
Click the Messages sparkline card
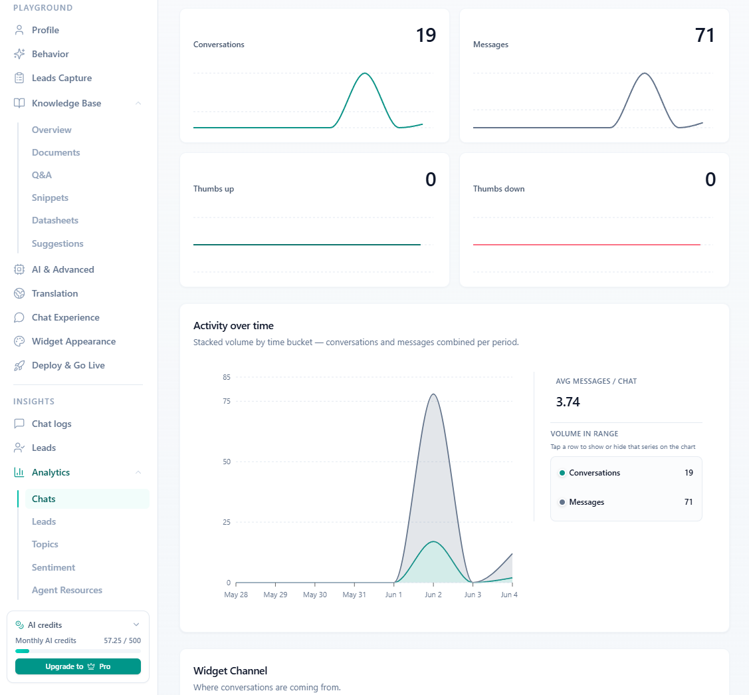coord(594,76)
